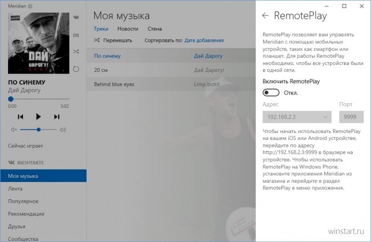371x242 pixels.
Task: Maximize the Meridian window
Action: pyautogui.click(x=344, y=6)
